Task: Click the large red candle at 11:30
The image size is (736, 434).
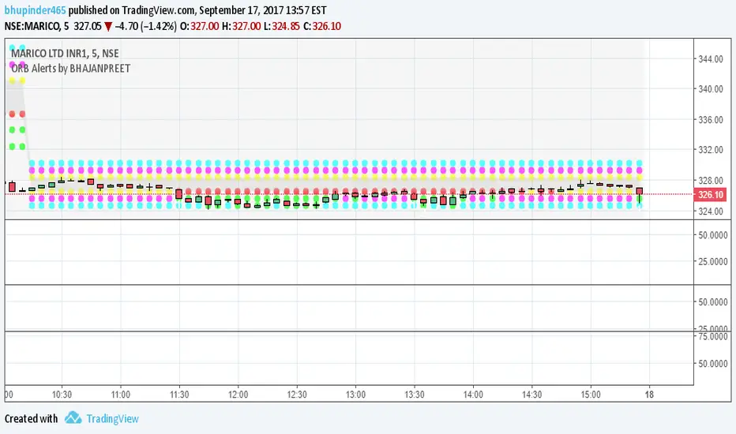Action: pos(178,194)
